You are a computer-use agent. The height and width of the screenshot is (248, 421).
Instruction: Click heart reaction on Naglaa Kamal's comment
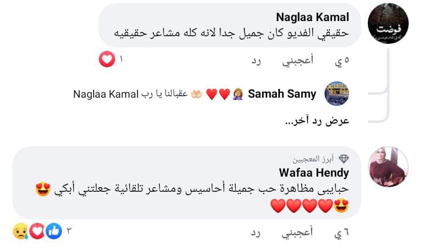pyautogui.click(x=107, y=60)
